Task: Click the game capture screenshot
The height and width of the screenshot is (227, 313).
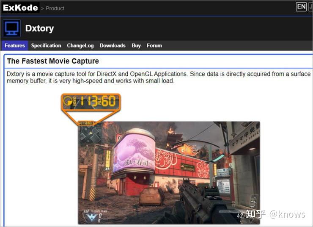Action: click(169, 173)
